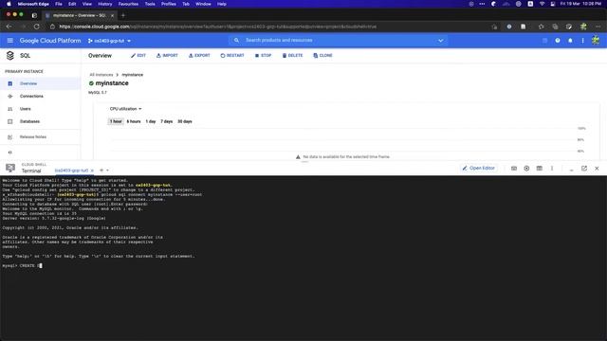607x341 pixels.
Task: Focus the Search products and resources field
Action: pyautogui.click(x=338, y=40)
